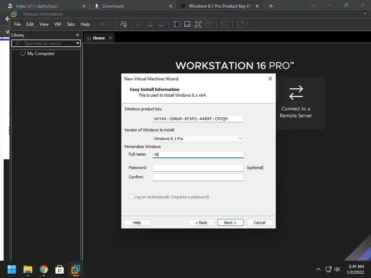Open the Snapshot Manager icon

[161, 24]
